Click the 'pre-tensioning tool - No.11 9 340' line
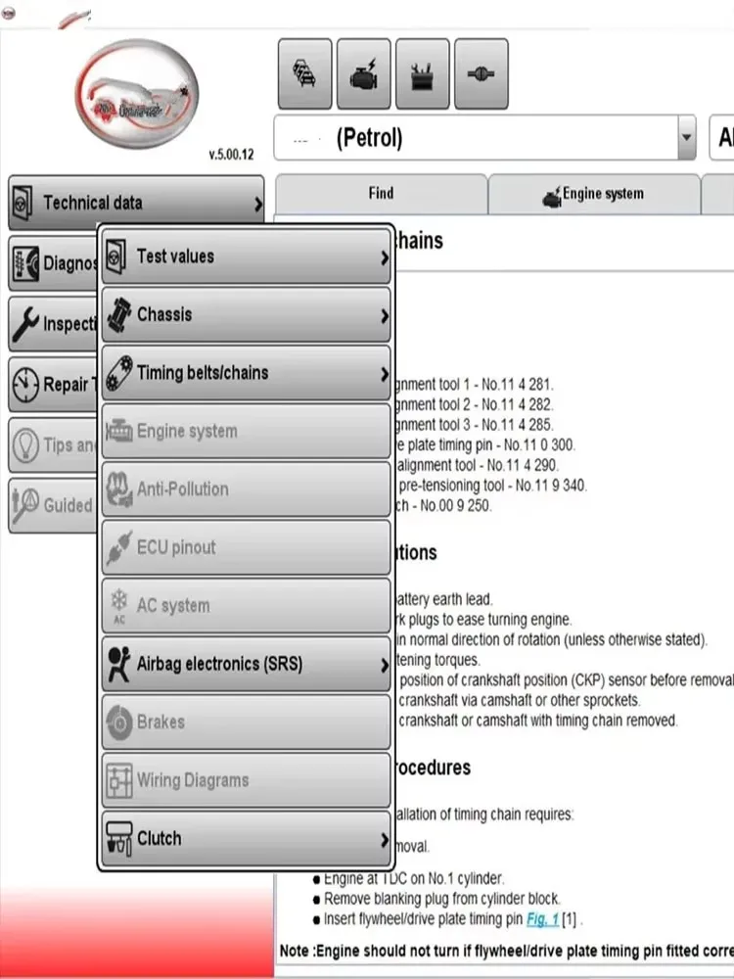Screen dimensions: 734x979 [x=492, y=486]
